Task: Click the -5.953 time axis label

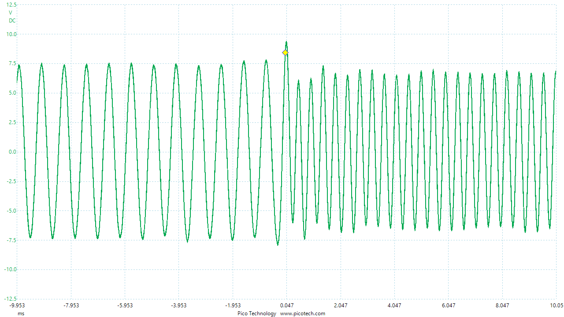Action: pyautogui.click(x=125, y=305)
